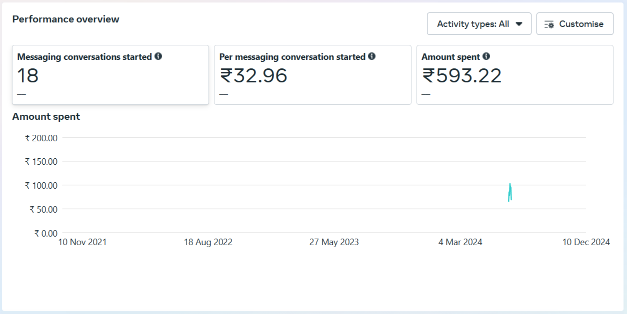Click the 10 Dec 2024 date label
The width and height of the screenshot is (627, 314).
(586, 242)
